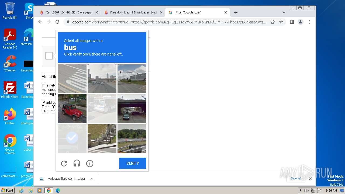The height and width of the screenshot is (194, 345).
Task: Open Recycle Bin desktop icon
Action: pyautogui.click(x=10, y=11)
